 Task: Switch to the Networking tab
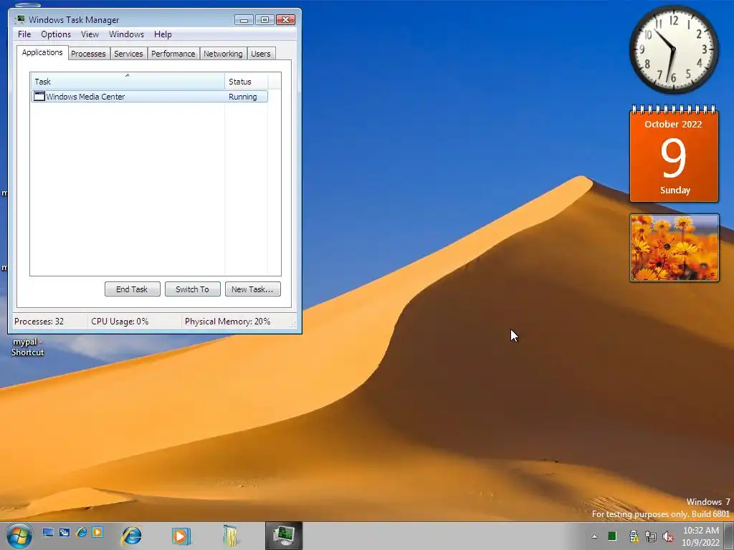[x=223, y=54]
